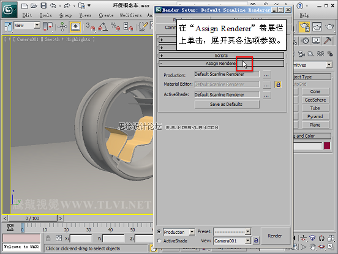Click the Key Mode toggle icon near timeline
The image size is (338, 254).
(10, 228)
